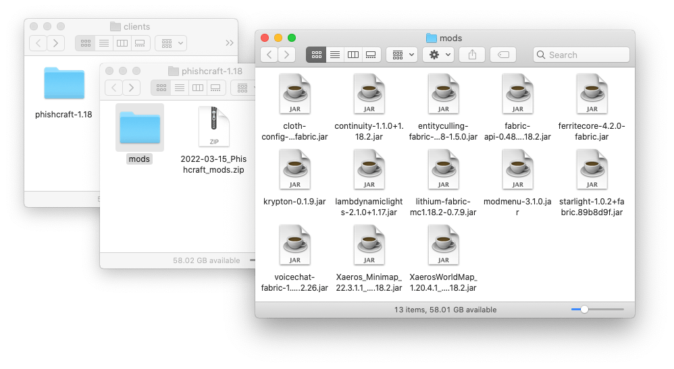Select the 2022-03-15_Phishcraft_mods.zip archive

pyautogui.click(x=213, y=127)
